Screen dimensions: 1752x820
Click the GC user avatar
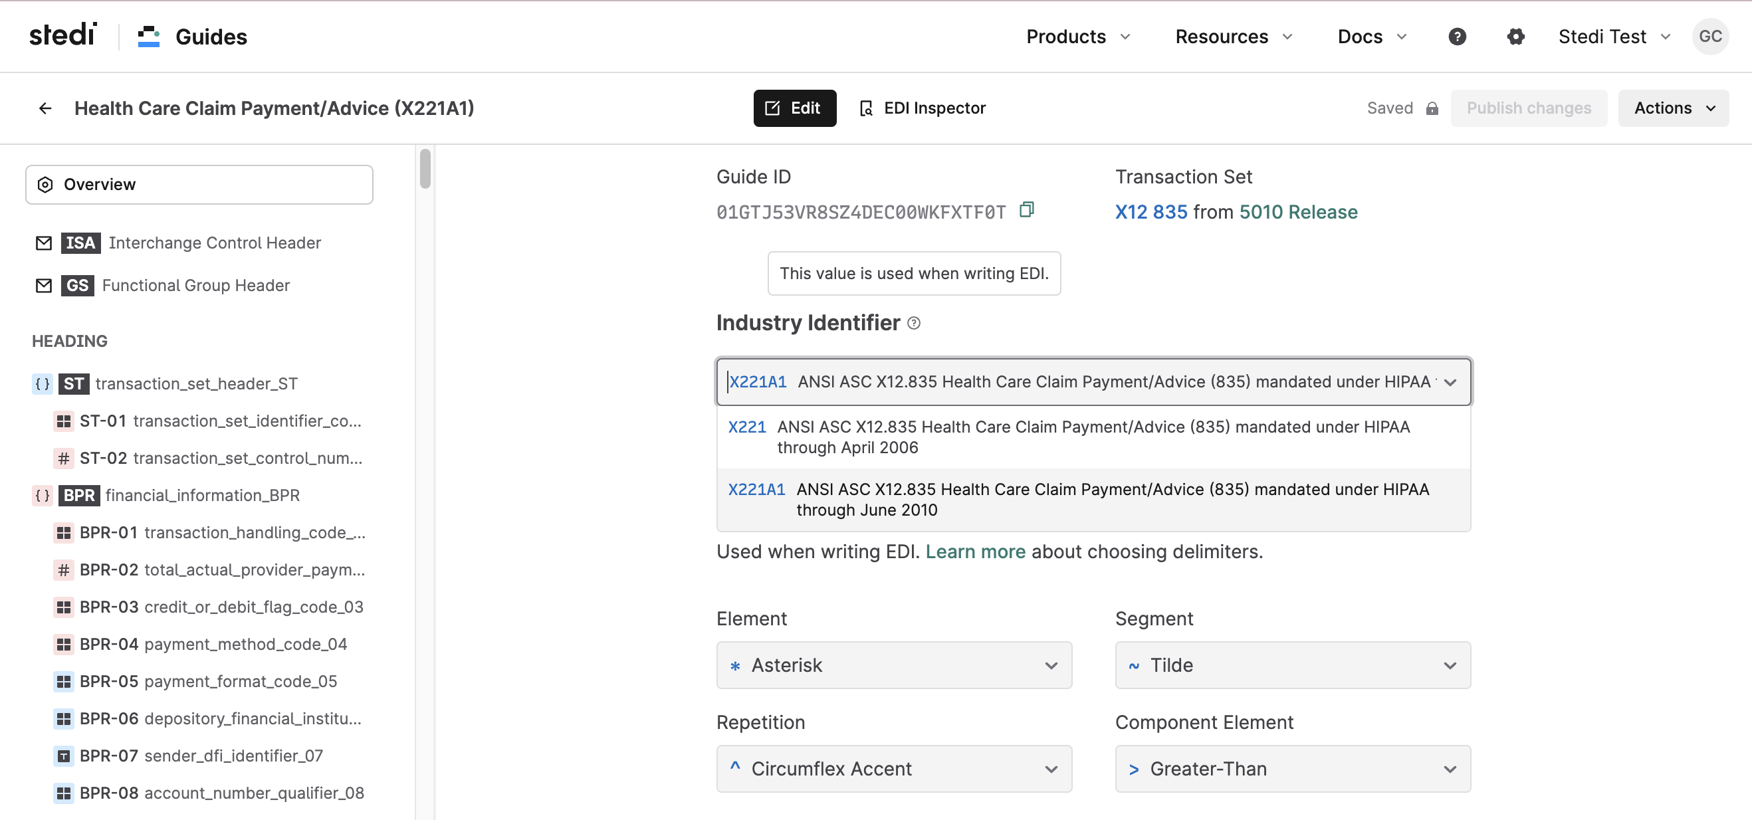[x=1710, y=37]
